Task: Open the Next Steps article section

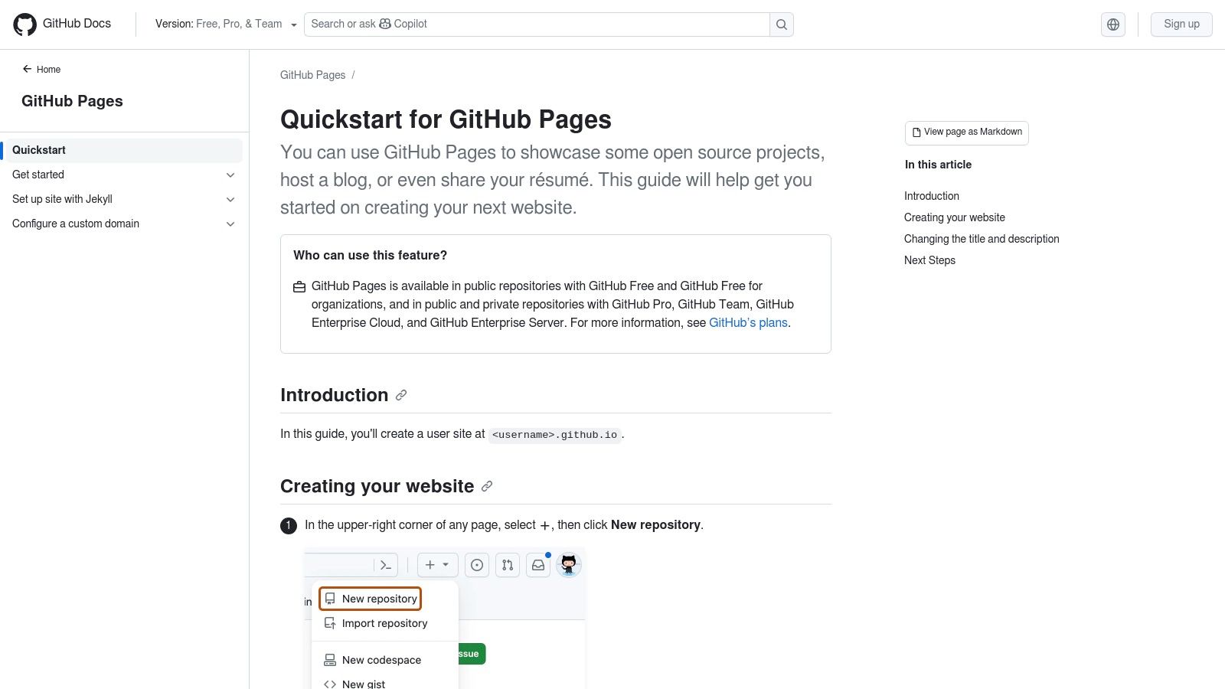Action: tap(929, 260)
